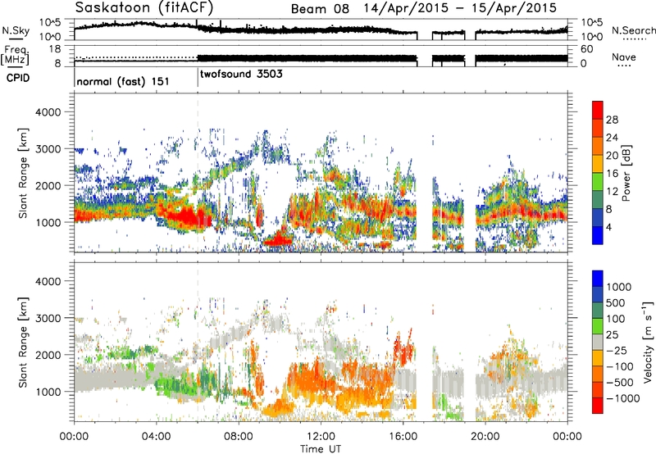Click the "10^5" tick left of the noise panel
The height and width of the screenshot is (454, 656).
click(x=50, y=22)
